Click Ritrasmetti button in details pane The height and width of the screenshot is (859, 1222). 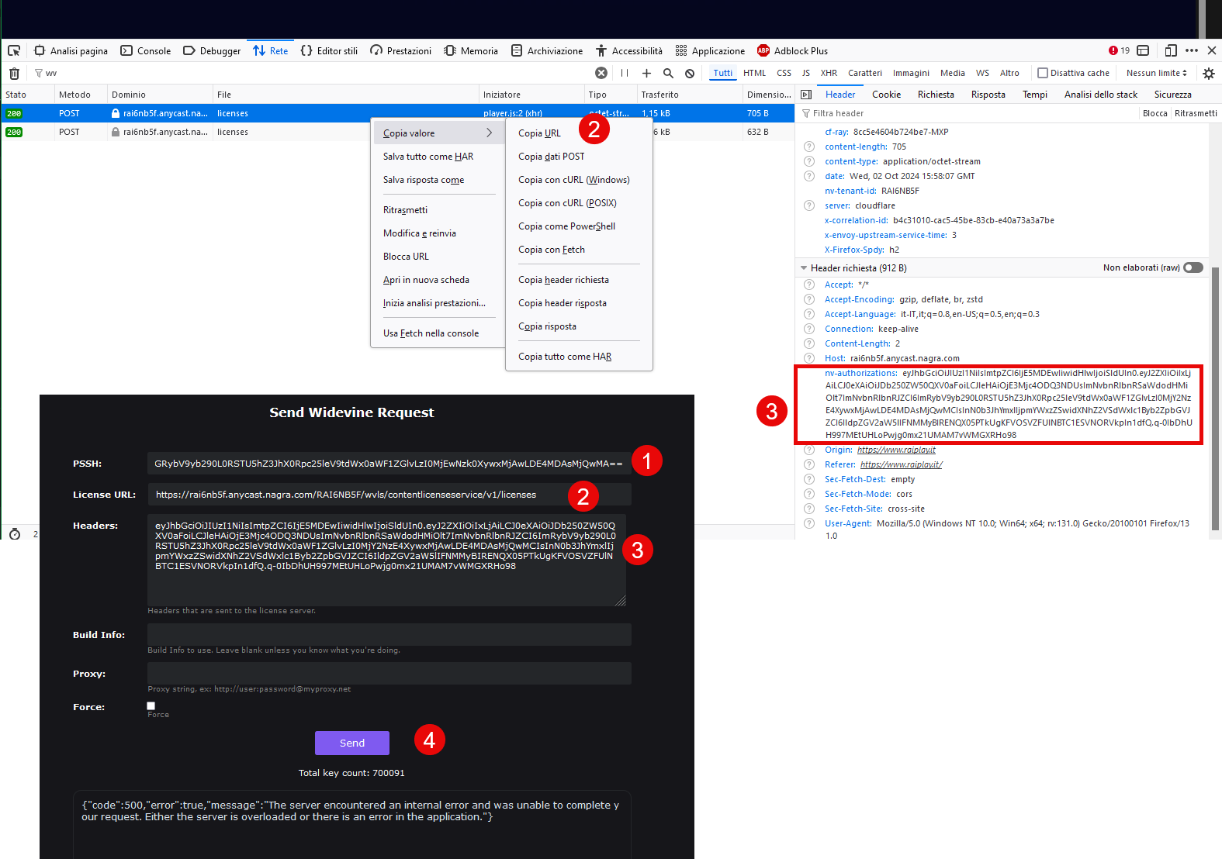pos(1196,113)
